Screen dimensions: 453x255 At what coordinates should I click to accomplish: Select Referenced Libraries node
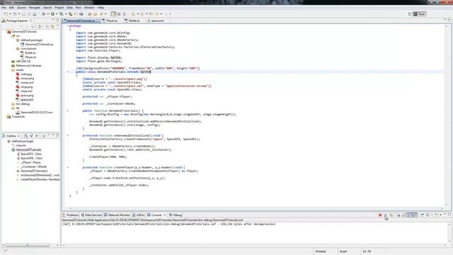[28, 66]
